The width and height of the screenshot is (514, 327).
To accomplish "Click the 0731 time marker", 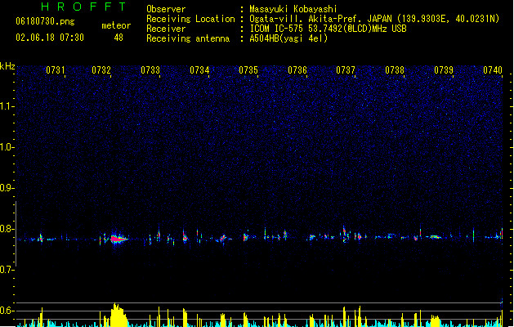I will pos(55,70).
